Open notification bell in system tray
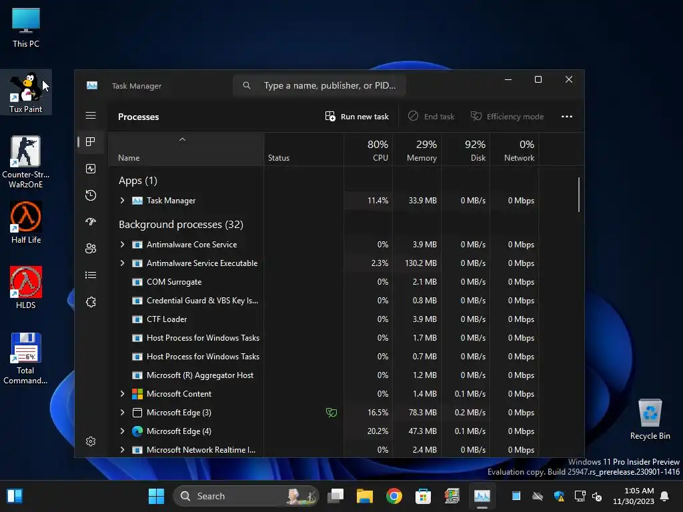683x512 pixels. [x=665, y=496]
